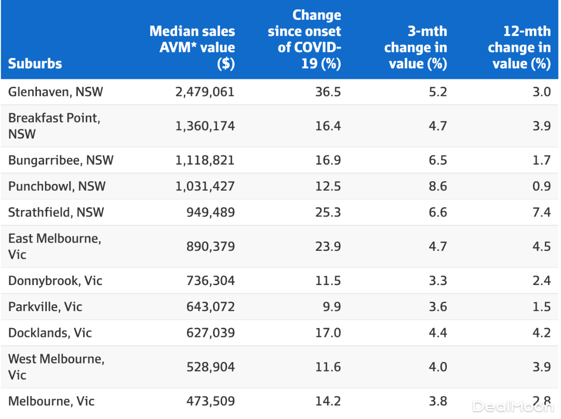The image size is (561, 419).
Task: Select the Docklands, Vic row label
Action: pos(50,332)
